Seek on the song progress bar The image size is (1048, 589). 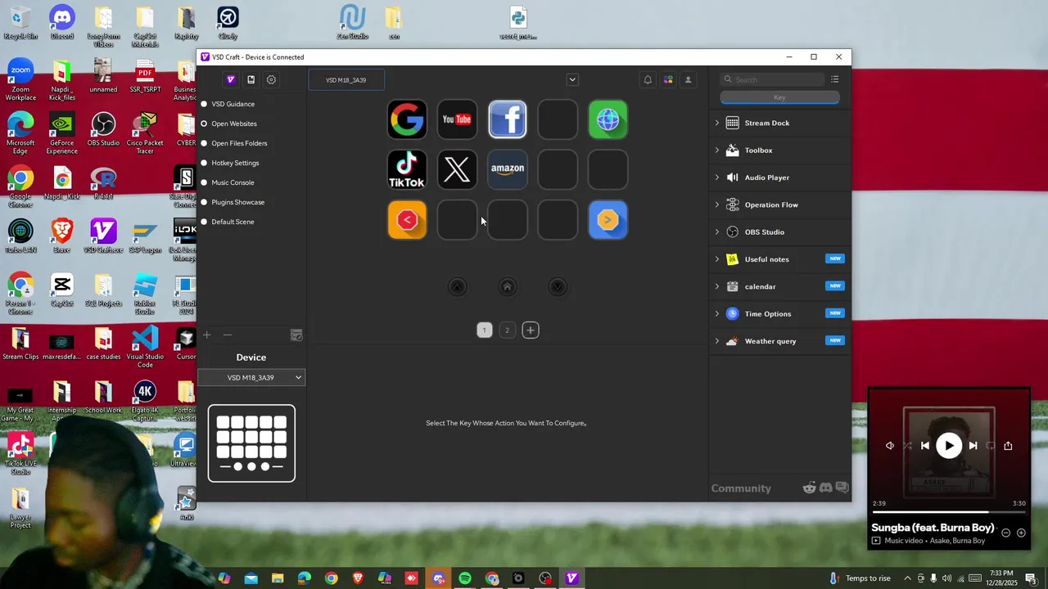(x=949, y=512)
